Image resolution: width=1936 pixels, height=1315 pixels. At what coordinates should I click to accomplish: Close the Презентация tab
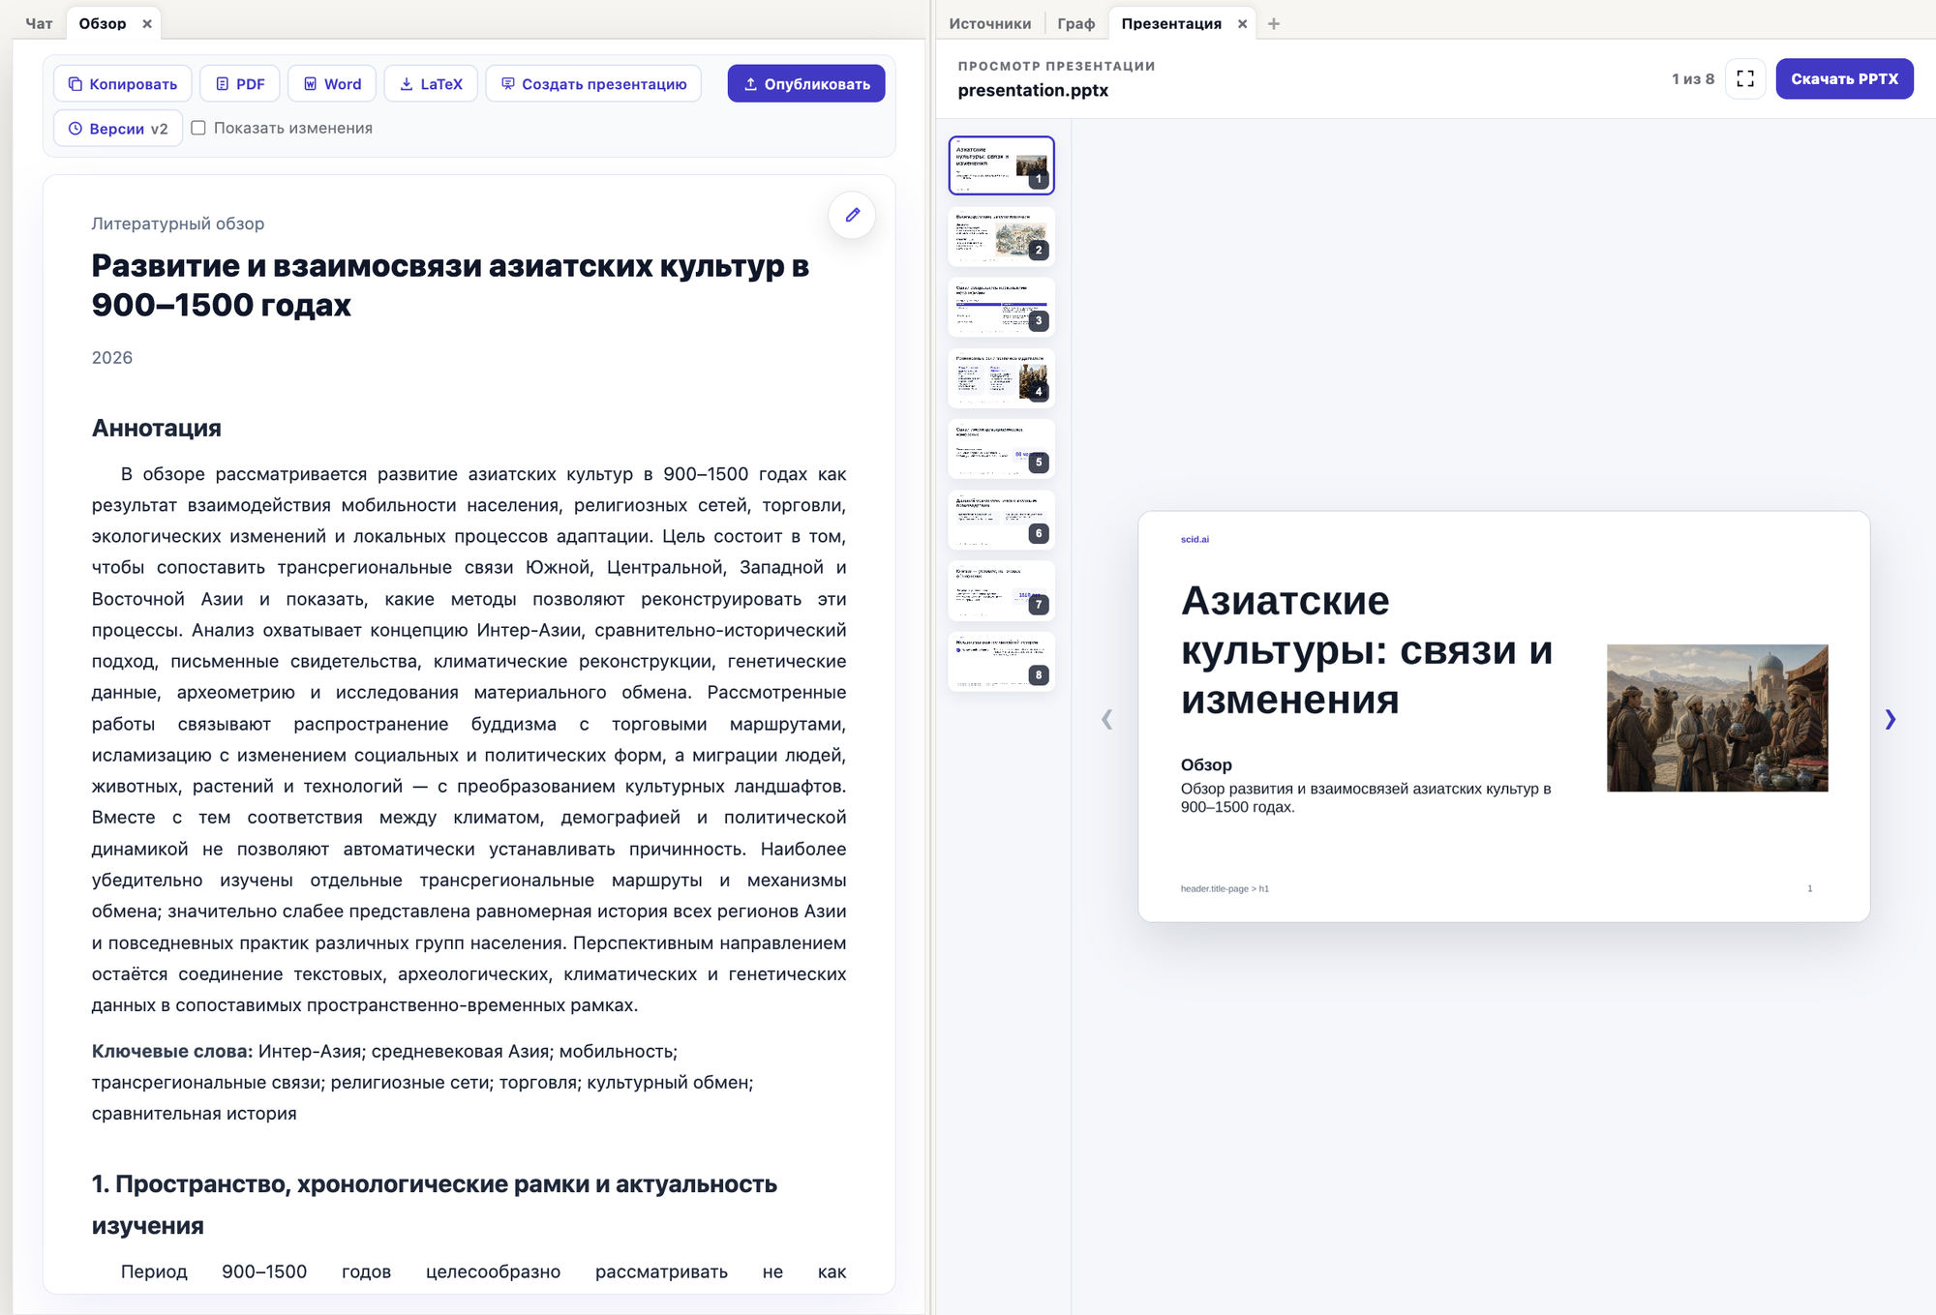coord(1242,24)
